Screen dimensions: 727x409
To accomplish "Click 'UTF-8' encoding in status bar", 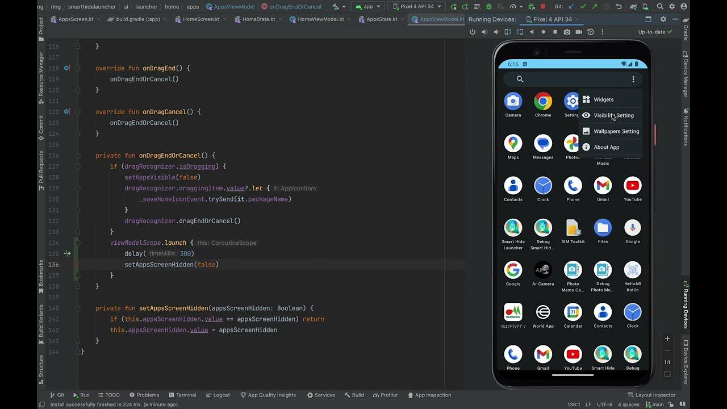I will click(x=605, y=404).
